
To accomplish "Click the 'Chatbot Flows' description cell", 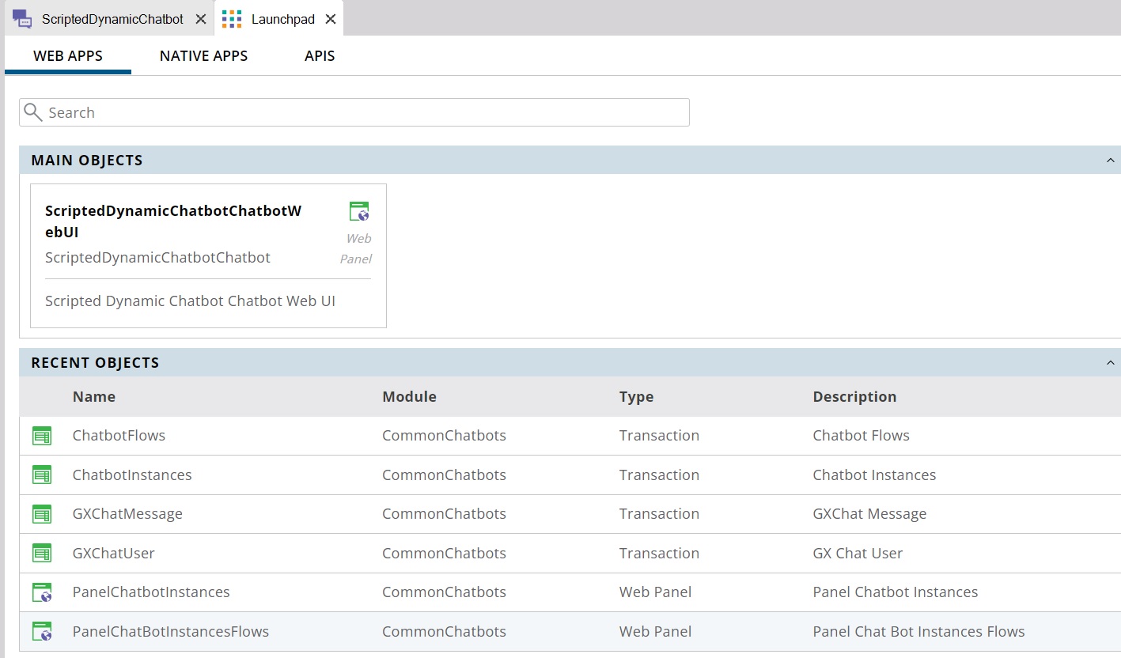I will tap(861, 436).
